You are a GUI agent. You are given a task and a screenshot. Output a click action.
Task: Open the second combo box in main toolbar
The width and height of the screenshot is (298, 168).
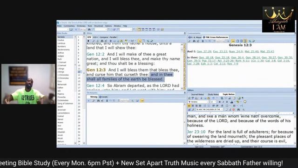(x=101, y=29)
